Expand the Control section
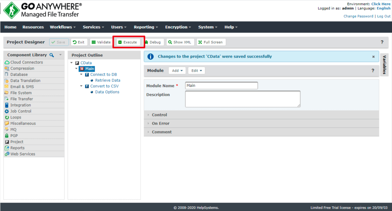Viewport: 392px width, 211px height. (261, 115)
